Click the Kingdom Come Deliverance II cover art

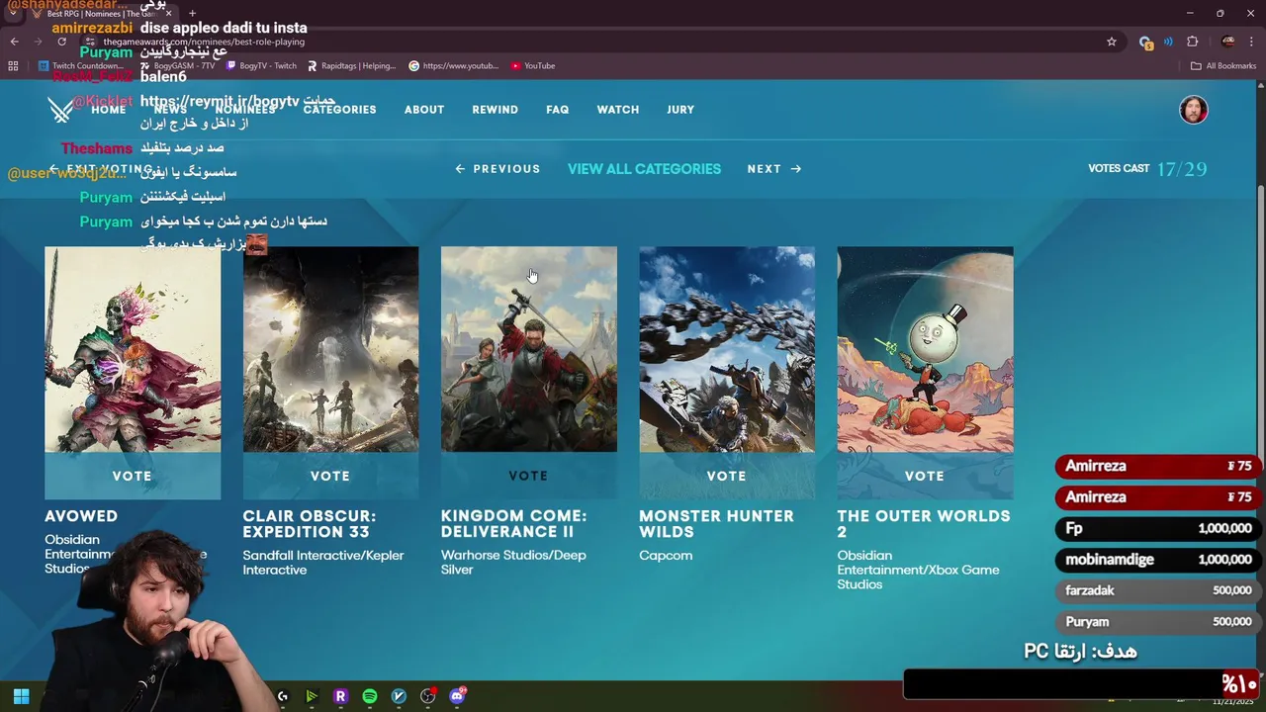[528, 349]
